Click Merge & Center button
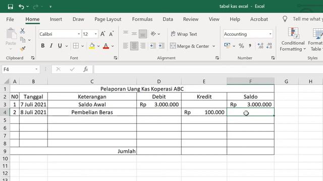The image size is (323, 181). (x=190, y=46)
